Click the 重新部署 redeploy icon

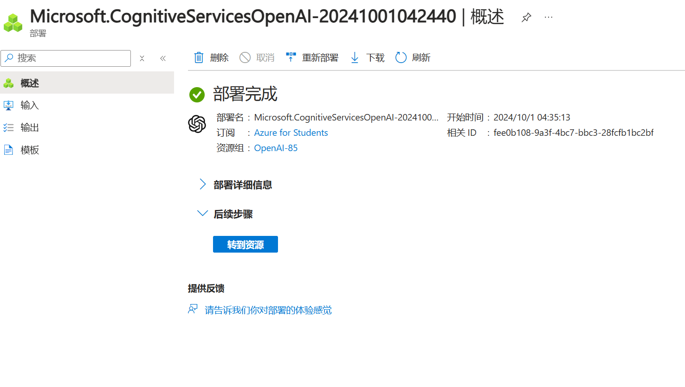coord(291,57)
